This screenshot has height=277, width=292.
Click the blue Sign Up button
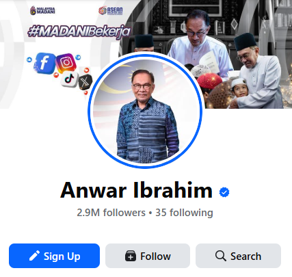tap(54, 256)
